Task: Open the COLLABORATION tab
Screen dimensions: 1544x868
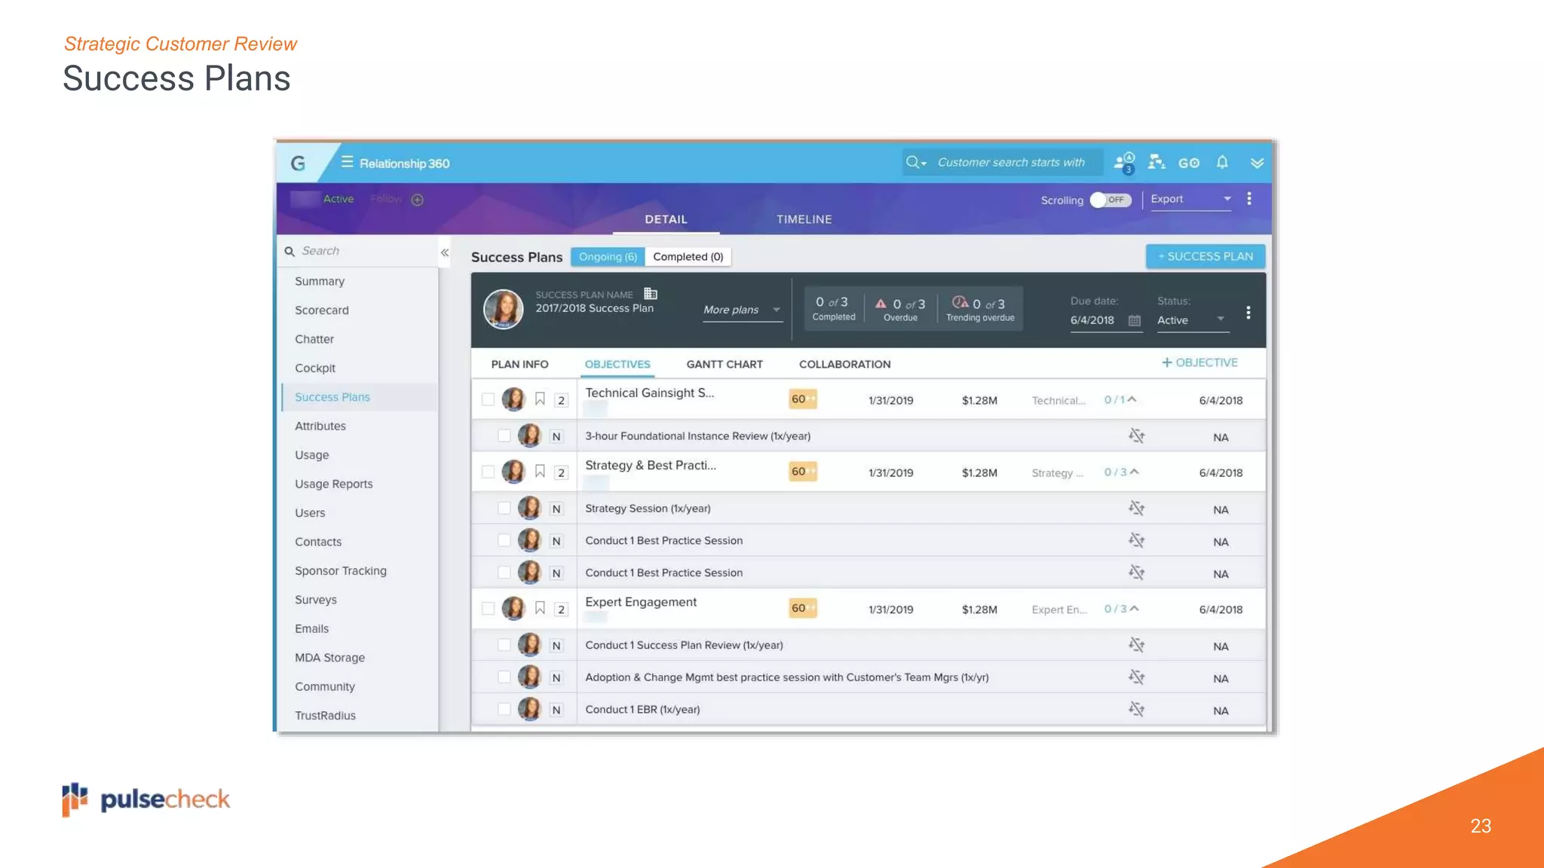Action: 844,364
